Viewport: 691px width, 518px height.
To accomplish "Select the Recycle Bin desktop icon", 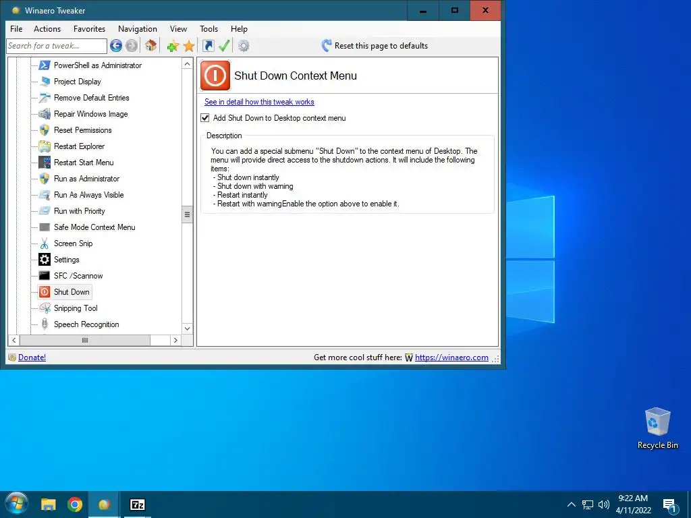I will pyautogui.click(x=657, y=428).
